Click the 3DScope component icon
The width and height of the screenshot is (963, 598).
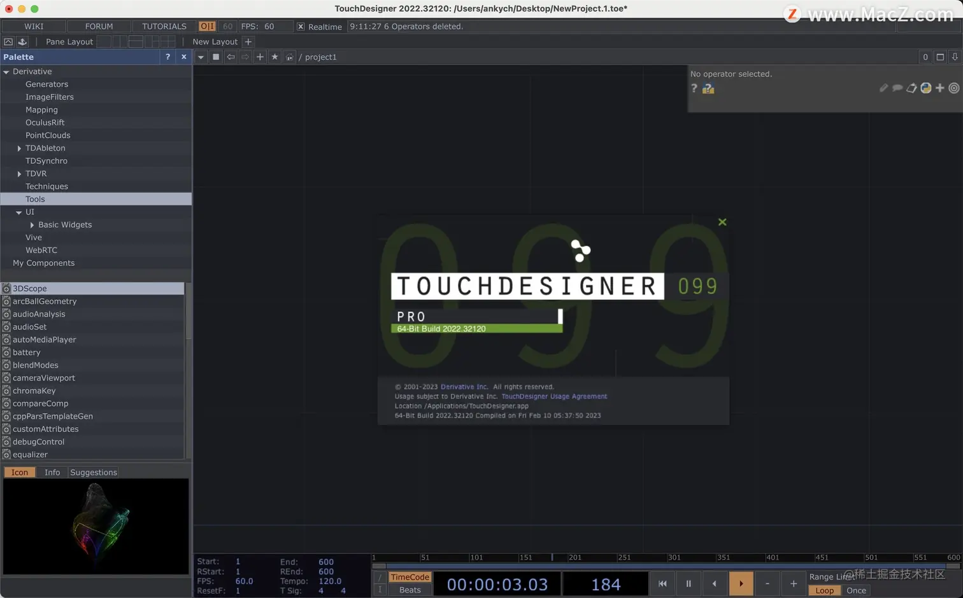tap(6, 288)
